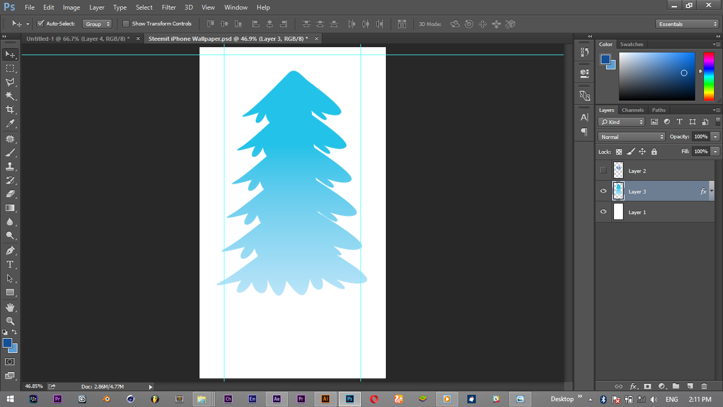Switch to the Channels tab
The image size is (723, 407).
point(632,110)
